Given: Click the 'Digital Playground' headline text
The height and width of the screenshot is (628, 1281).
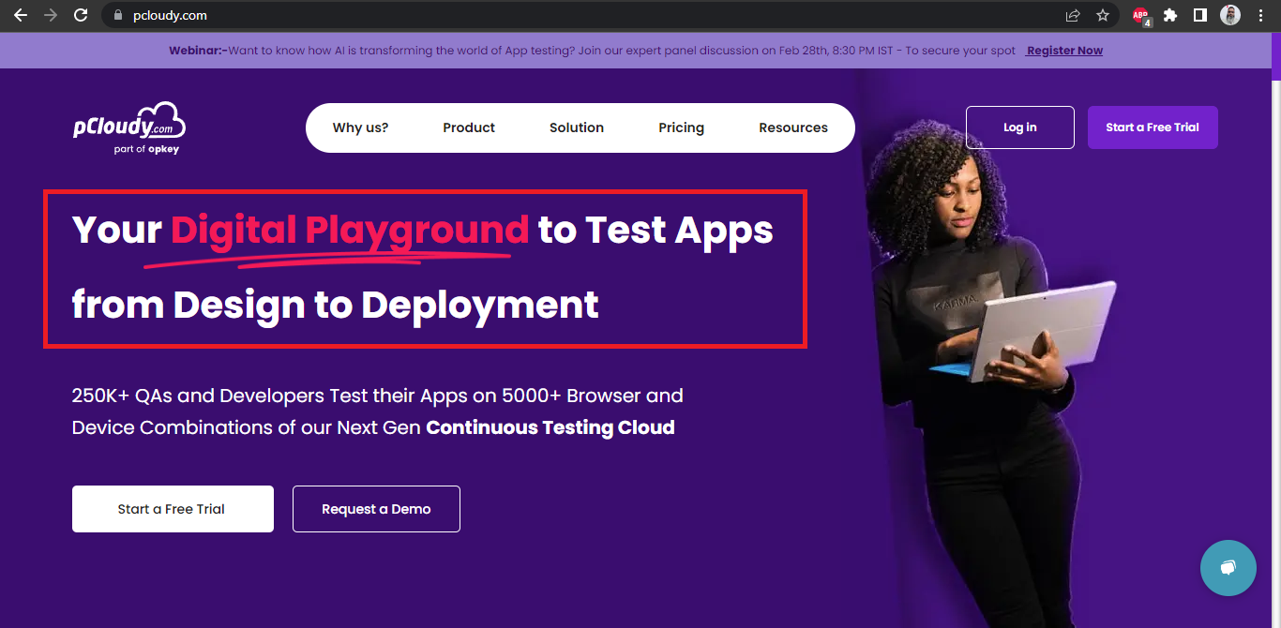Looking at the screenshot, I should [350, 230].
